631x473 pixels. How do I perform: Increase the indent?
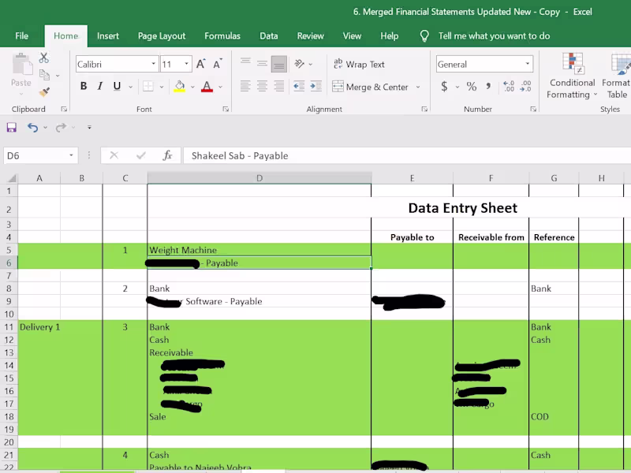pos(316,86)
